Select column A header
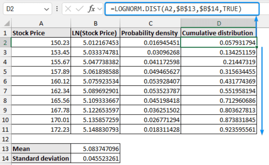Screen dimensions: 269x165 (x=41, y=23)
